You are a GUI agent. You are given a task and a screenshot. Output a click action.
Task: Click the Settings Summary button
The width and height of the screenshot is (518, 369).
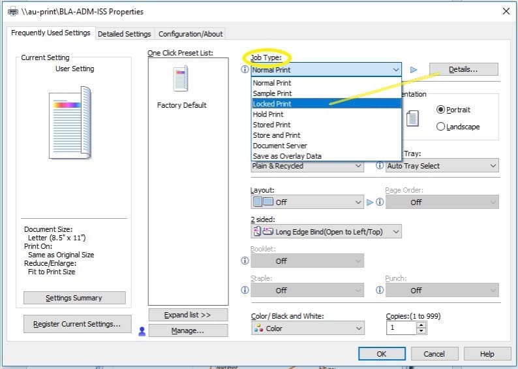(x=74, y=298)
